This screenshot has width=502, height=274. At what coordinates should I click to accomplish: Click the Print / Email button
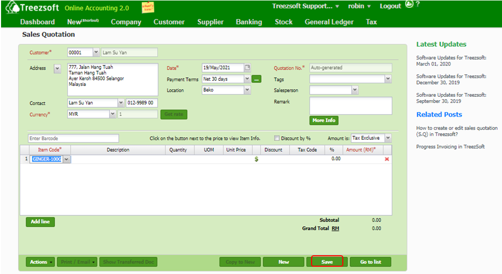tap(77, 262)
